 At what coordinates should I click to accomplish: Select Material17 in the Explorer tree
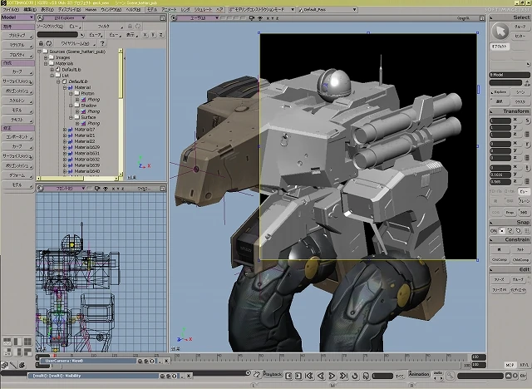pyautogui.click(x=85, y=130)
